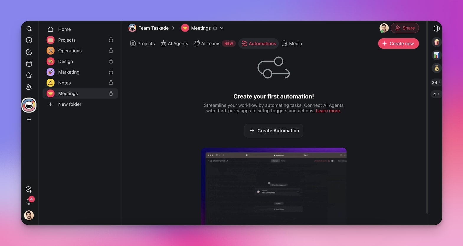Viewport: 463px width, 246px height.
Task: Click the Share button
Action: (405, 28)
